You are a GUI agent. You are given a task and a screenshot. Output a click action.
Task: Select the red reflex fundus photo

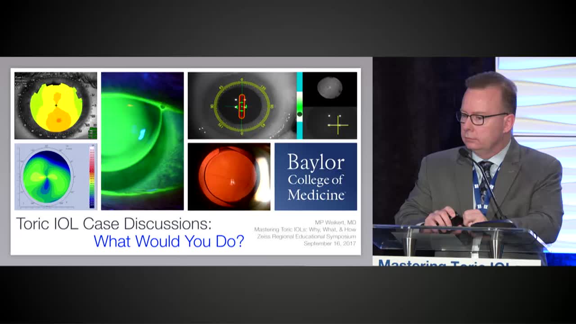pos(230,176)
